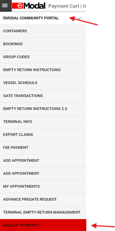This screenshot has height=231, width=115.
Task: View My Appointments
Action: (43, 187)
